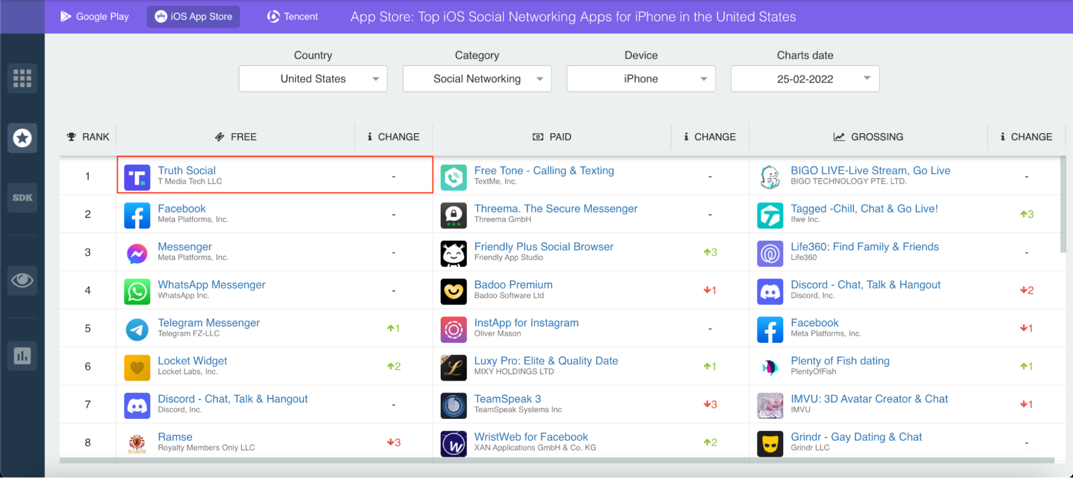Click the vertical scrollbar of the table
Image resolution: width=1073 pixels, height=478 pixels.
point(1063,205)
